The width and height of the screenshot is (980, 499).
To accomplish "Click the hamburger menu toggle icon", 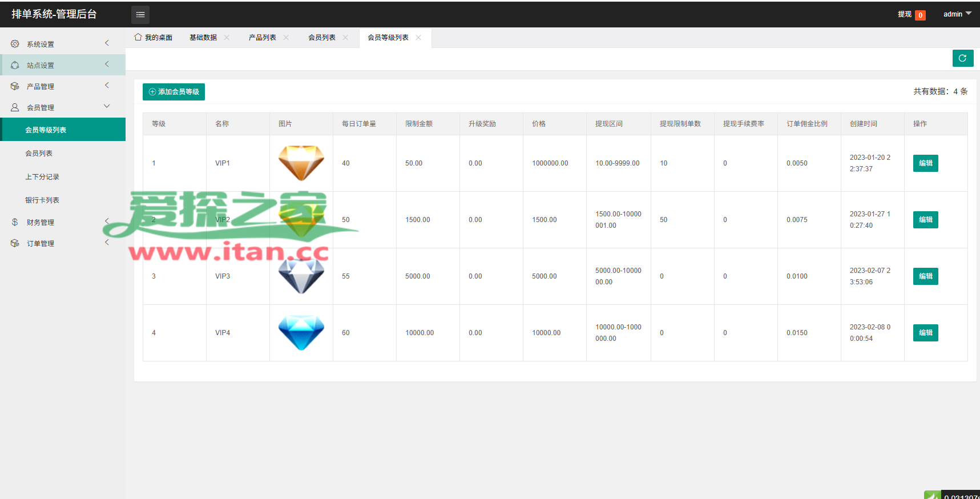I will click(x=140, y=15).
